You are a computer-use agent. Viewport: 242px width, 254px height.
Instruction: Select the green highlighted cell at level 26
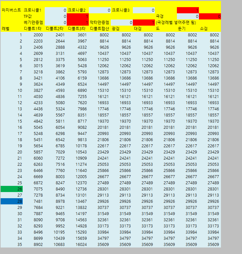pyautogui.click(x=12, y=189)
